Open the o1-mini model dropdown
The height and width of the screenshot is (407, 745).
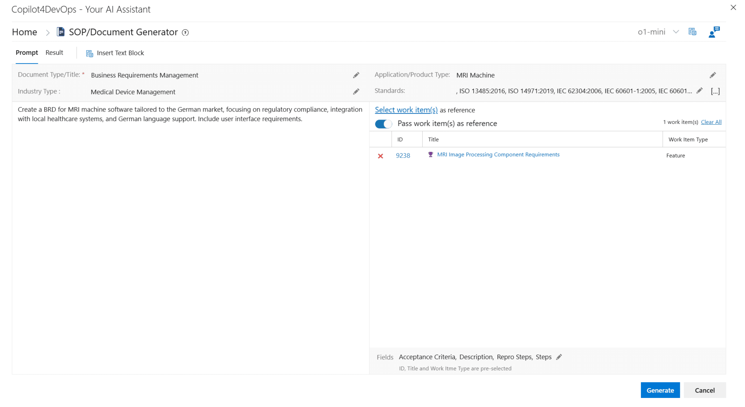tap(676, 32)
